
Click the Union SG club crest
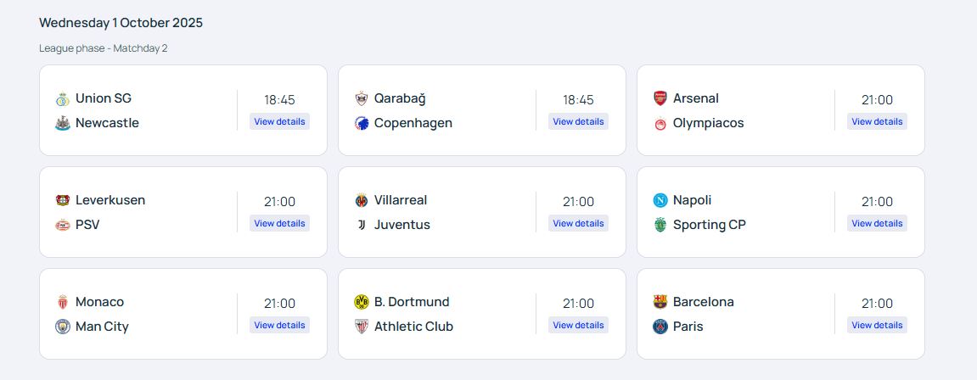point(62,98)
